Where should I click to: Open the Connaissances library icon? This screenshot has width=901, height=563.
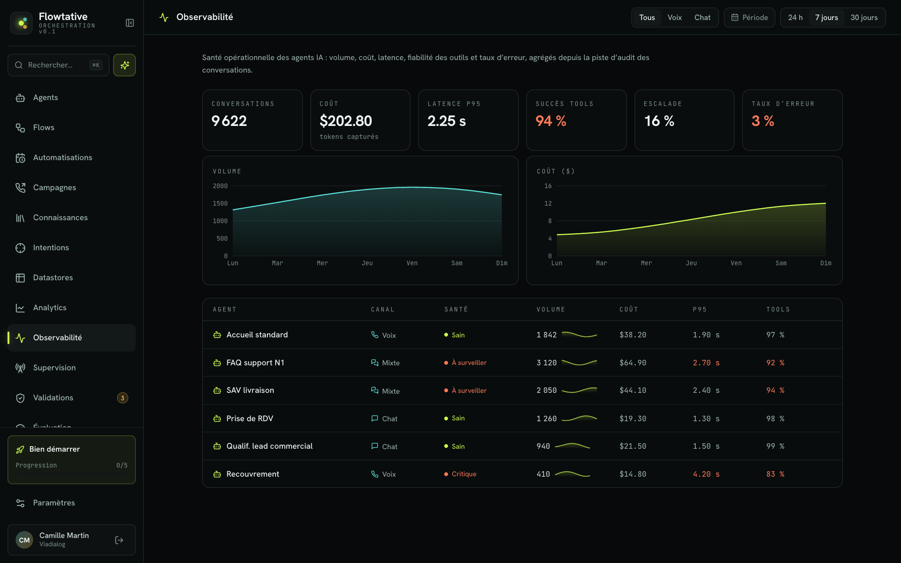click(x=20, y=218)
